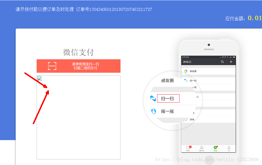
Task: Tap the blue shake icon beside 摇一摇
Action: 154,111
